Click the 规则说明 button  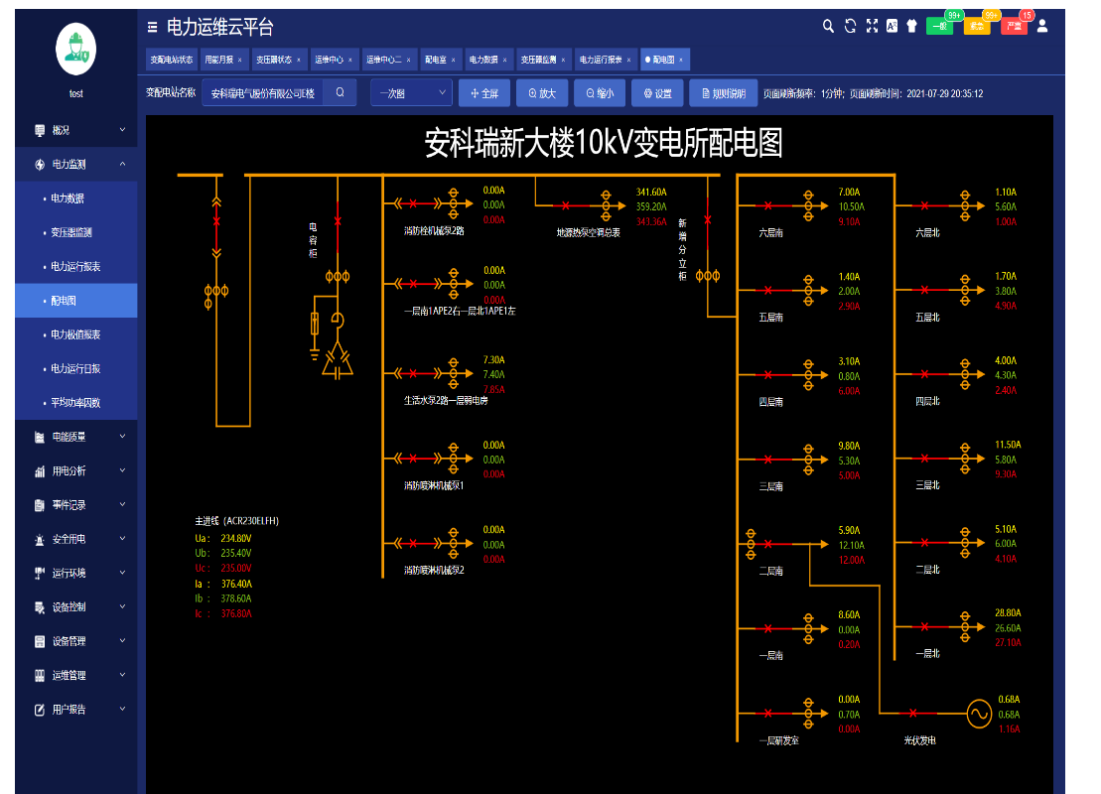[x=723, y=93]
